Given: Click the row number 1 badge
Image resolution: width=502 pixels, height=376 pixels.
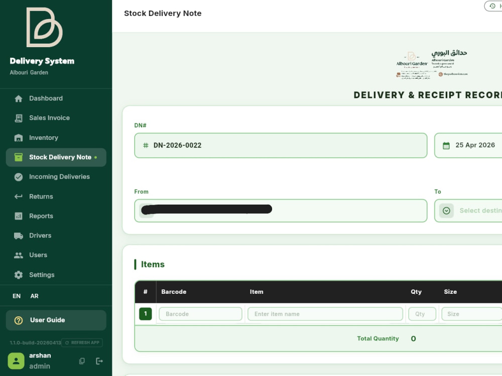Looking at the screenshot, I should pos(146,314).
